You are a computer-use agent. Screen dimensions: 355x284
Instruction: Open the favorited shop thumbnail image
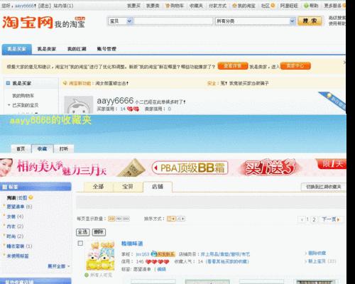tap(100, 256)
